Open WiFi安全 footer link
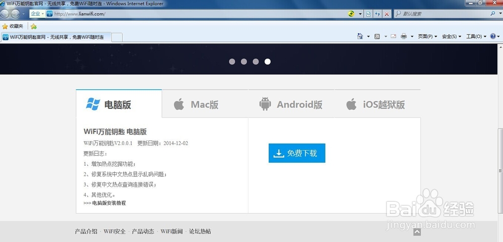 115,231
